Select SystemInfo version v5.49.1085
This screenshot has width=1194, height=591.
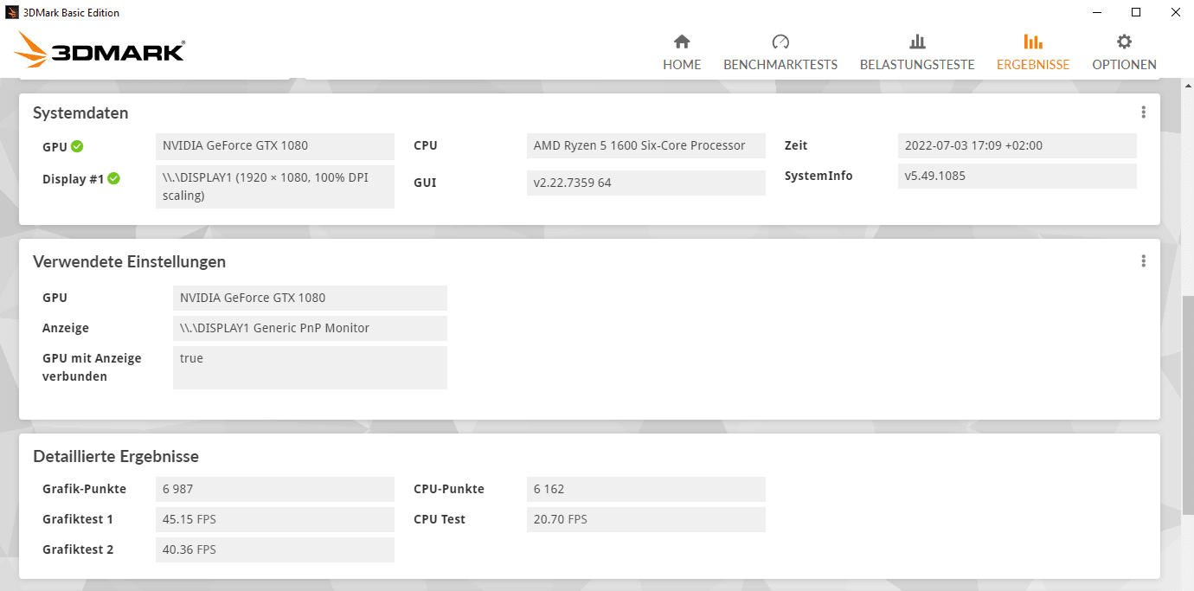tap(1017, 176)
